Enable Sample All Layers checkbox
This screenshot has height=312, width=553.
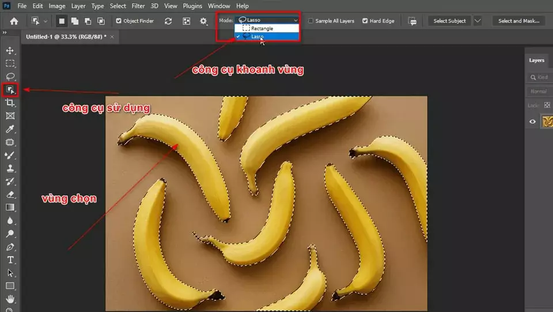(x=310, y=21)
